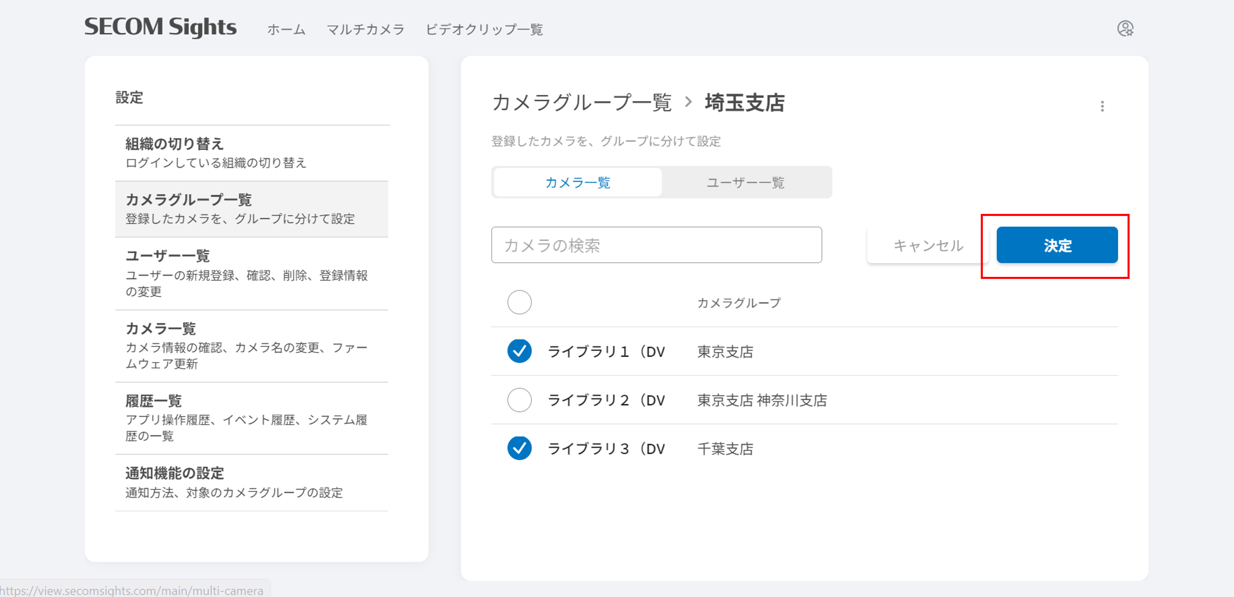Select カメラ一覧 in the settings sidebar

click(252, 346)
